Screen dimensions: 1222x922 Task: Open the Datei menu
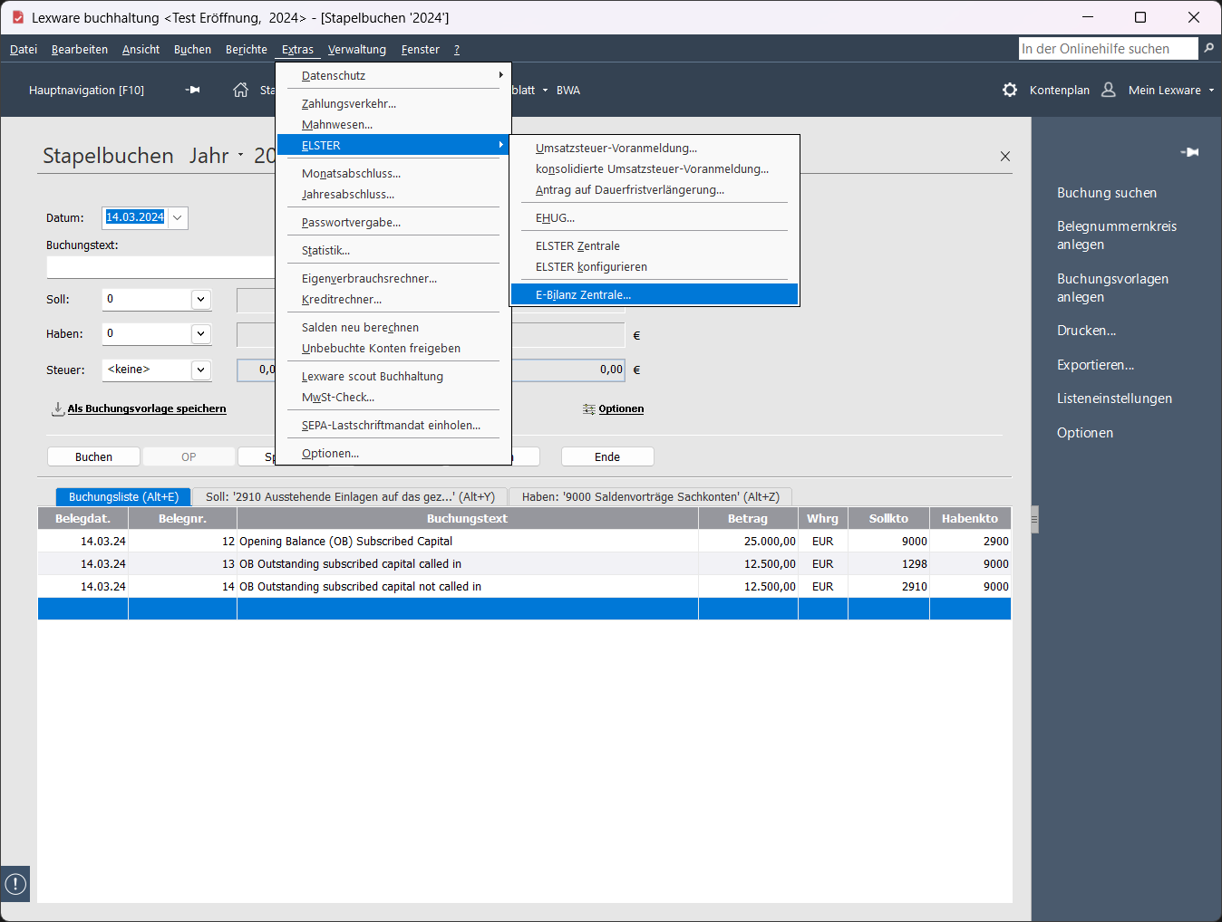(x=24, y=49)
